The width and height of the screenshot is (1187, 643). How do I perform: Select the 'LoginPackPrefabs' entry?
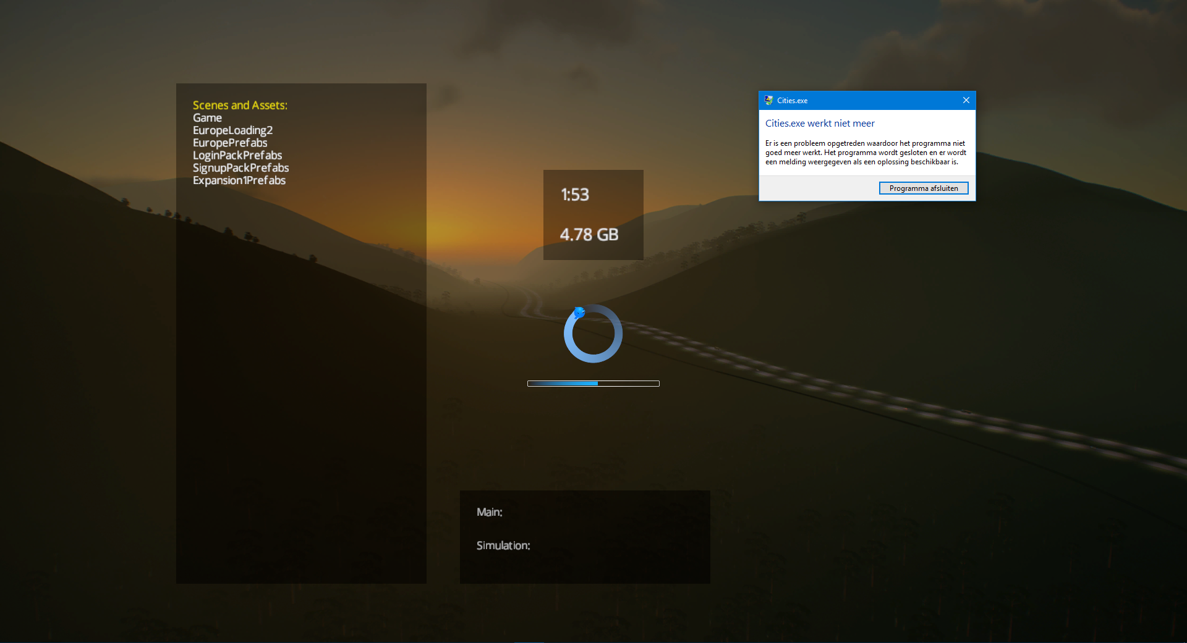[237, 156]
